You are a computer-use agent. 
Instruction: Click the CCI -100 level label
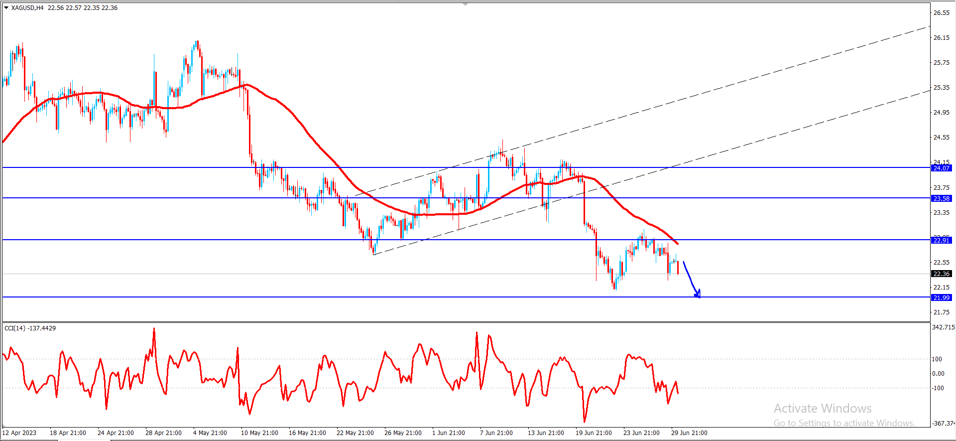tap(938, 388)
